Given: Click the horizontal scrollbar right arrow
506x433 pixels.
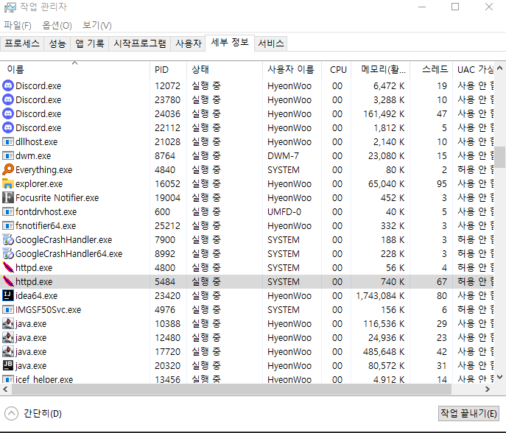Looking at the screenshot, I should click(x=488, y=390).
